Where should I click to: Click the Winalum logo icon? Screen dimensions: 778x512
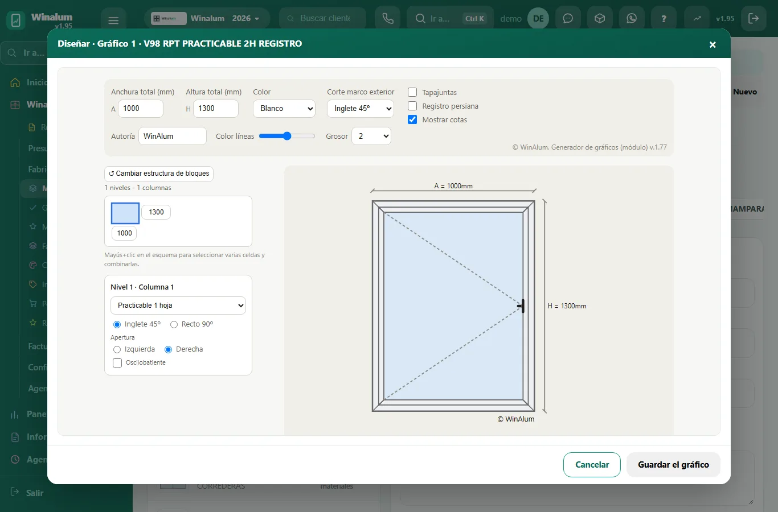tap(16, 20)
